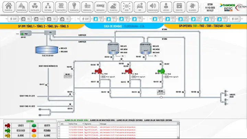Sort alarms by Active Time column
The image size is (247, 139).
pyautogui.click(x=74, y=124)
